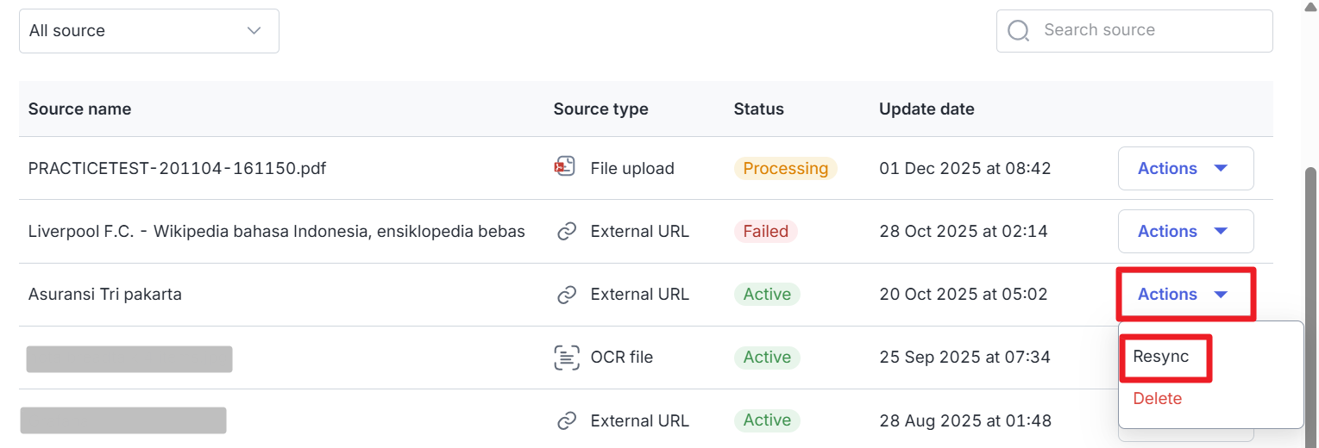Click the Liverpool F.C. Wikipedia source name
Image resolution: width=1319 pixels, height=448 pixels.
click(276, 232)
